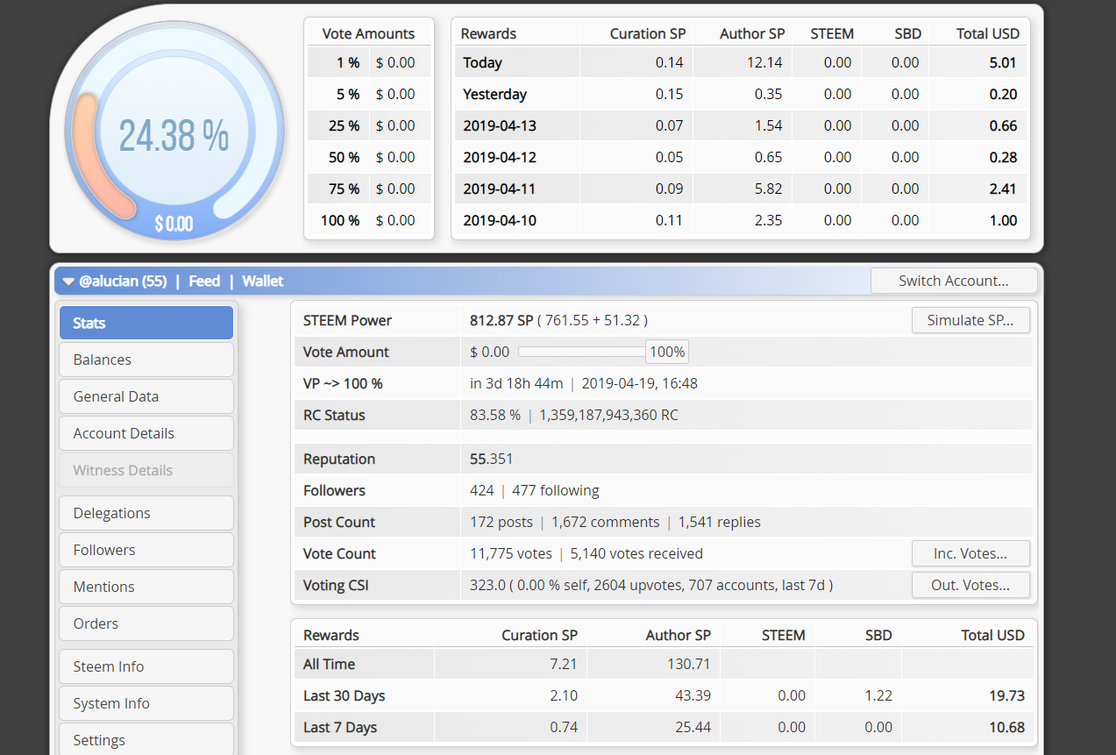
Task: Click the 812.87 SP Steem Power value
Action: [501, 320]
